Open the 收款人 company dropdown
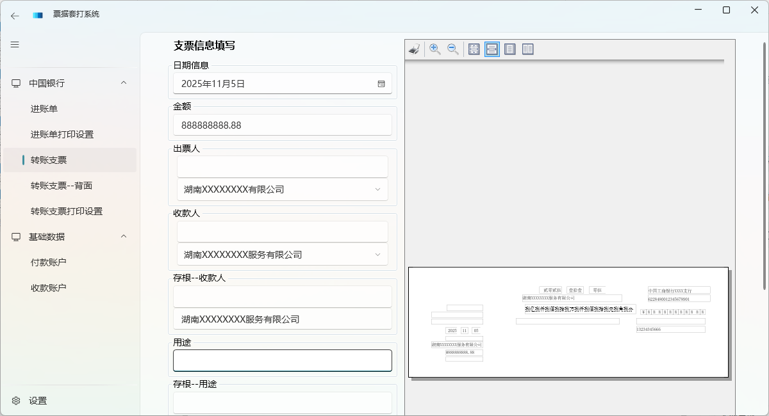This screenshot has width=769, height=416. point(283,255)
